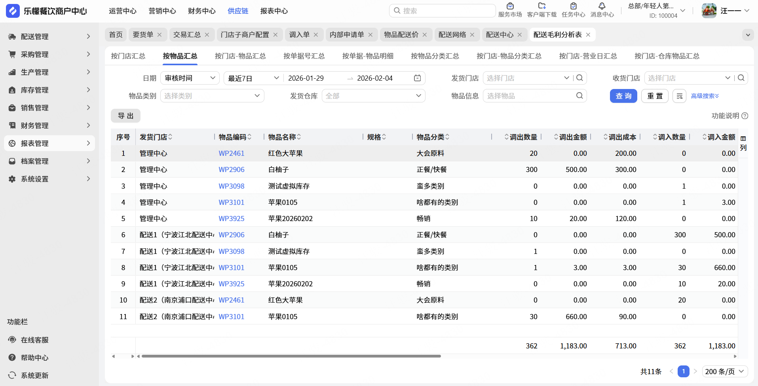Click the calendar icon in date range
The image size is (758, 386).
(417, 78)
